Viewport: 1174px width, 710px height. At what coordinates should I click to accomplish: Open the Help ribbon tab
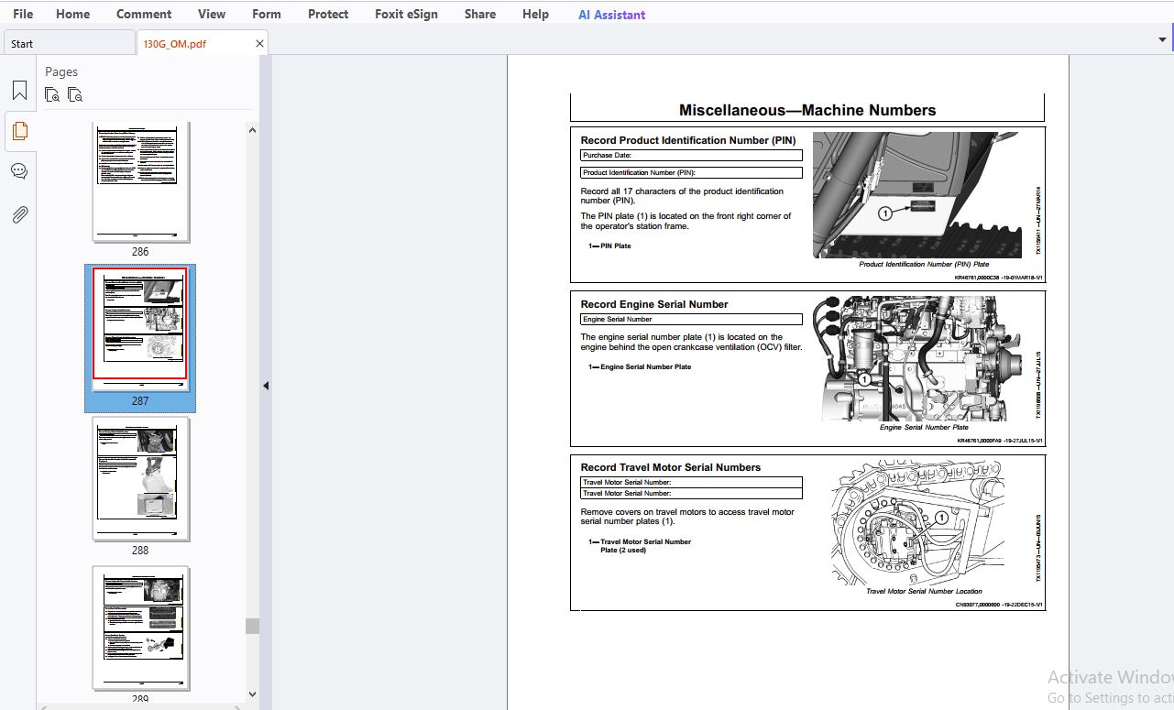point(535,14)
